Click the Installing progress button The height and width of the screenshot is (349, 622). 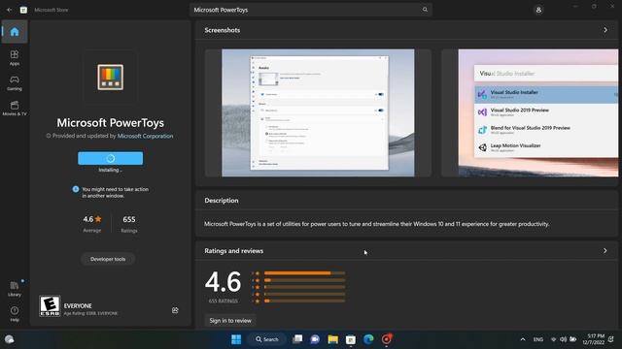coord(110,158)
